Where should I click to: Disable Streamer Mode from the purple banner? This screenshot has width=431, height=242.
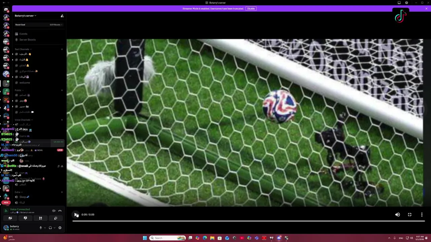[x=251, y=8]
